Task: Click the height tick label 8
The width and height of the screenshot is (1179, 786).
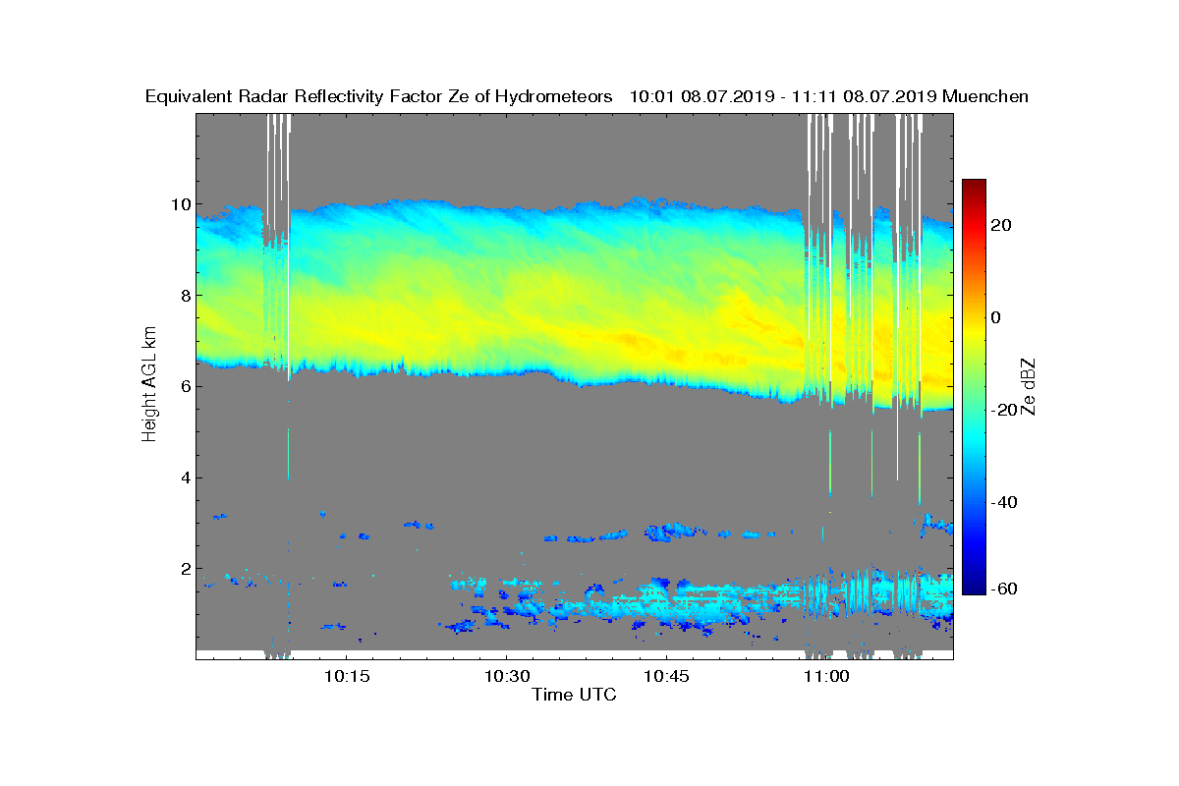Action: (x=184, y=296)
